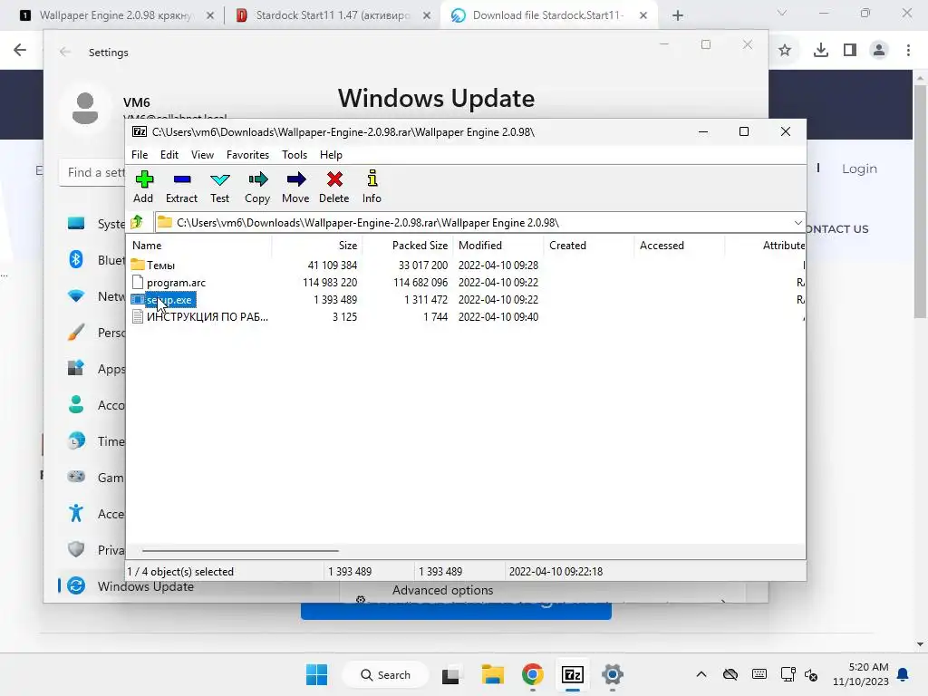Open the Tools menu in 7-Zip
Screen dimensions: 928x696
tap(295, 154)
